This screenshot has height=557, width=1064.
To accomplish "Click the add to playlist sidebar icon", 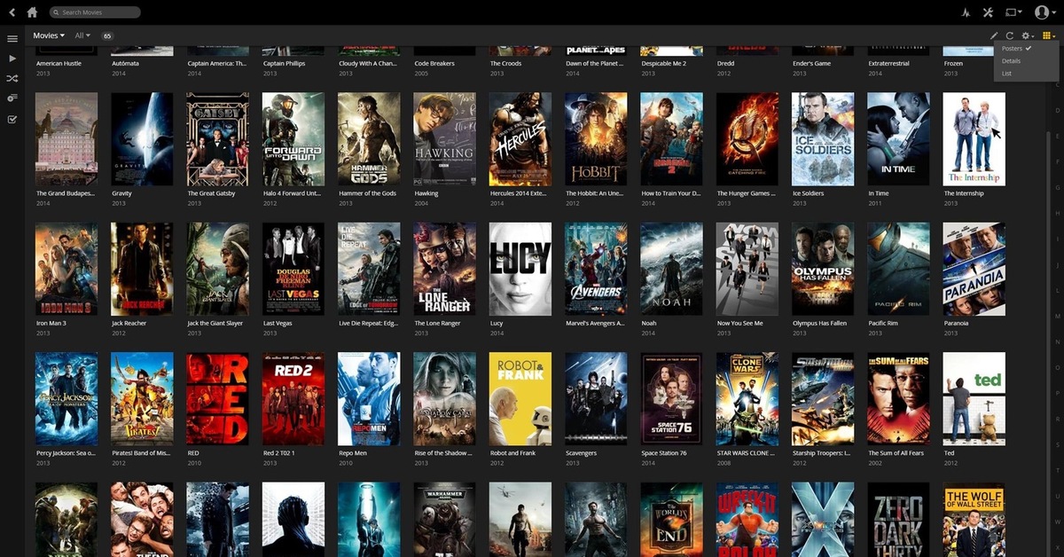I will click(12, 98).
